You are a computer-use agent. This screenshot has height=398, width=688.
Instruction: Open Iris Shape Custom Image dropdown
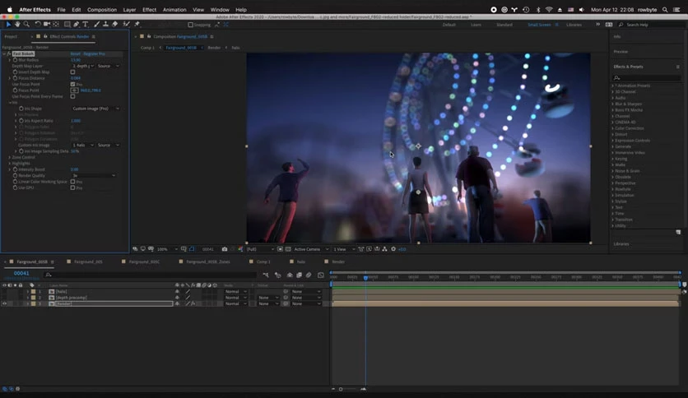tap(95, 109)
